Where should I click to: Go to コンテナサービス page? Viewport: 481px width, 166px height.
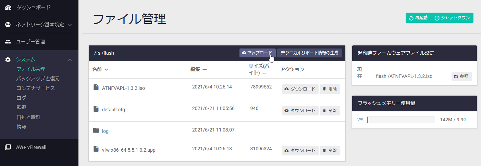click(x=36, y=88)
